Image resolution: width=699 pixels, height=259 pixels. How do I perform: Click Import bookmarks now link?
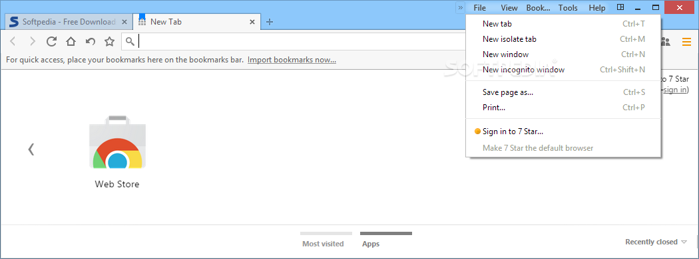[x=292, y=60]
